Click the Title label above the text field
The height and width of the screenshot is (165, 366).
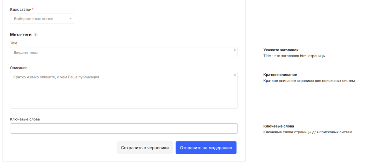14,43
